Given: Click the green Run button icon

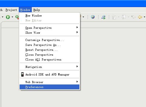Looking at the screenshot, I should click(x=8, y=17).
